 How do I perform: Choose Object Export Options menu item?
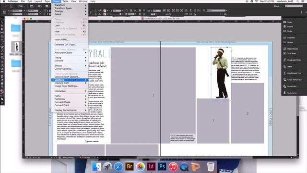point(70,77)
